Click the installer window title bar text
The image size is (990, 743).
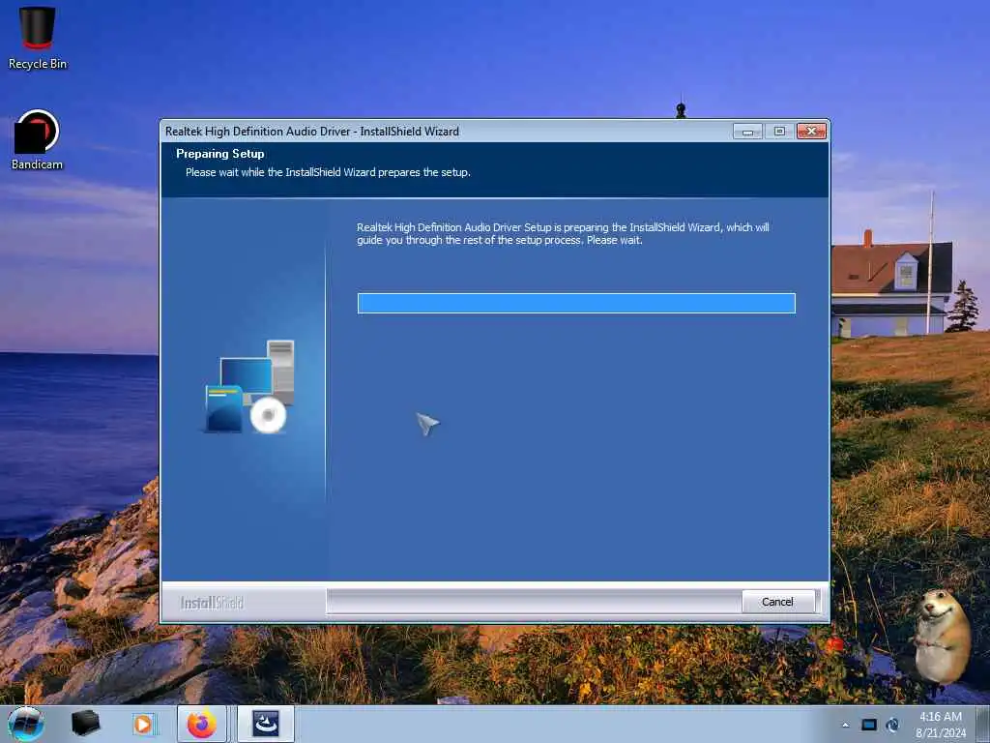[312, 132]
